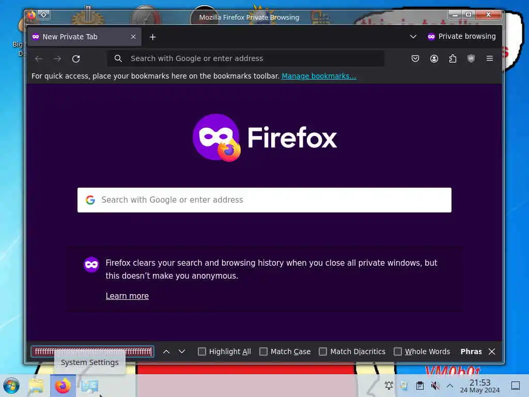Image resolution: width=529 pixels, height=397 pixels.
Task: Open the Learn more link
Action: (x=127, y=296)
